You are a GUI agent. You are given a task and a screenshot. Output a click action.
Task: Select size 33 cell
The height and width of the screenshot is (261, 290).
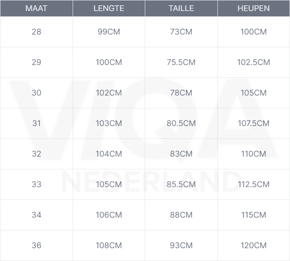(36, 184)
